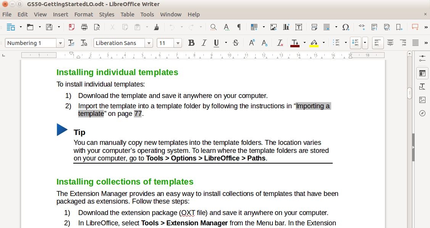Viewport: 430px width, 228px height.
Task: Toggle italic formatting
Action: coord(204,43)
